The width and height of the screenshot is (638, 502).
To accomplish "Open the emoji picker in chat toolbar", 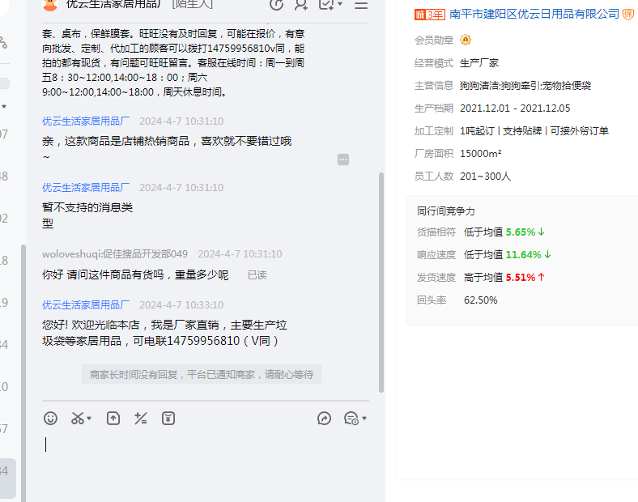I will 51,419.
